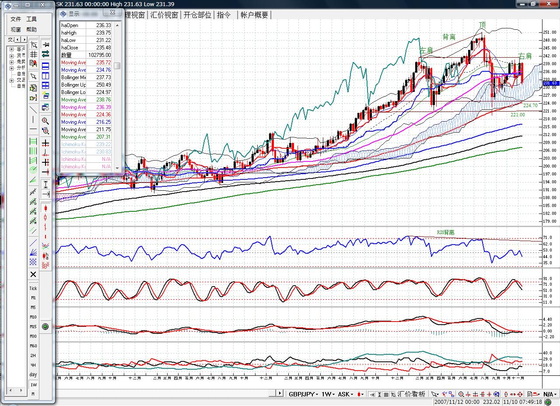Viewport: 560px width, 406px height.
Task: Select the trend line drawing tool
Action: pyautogui.click(x=33, y=109)
